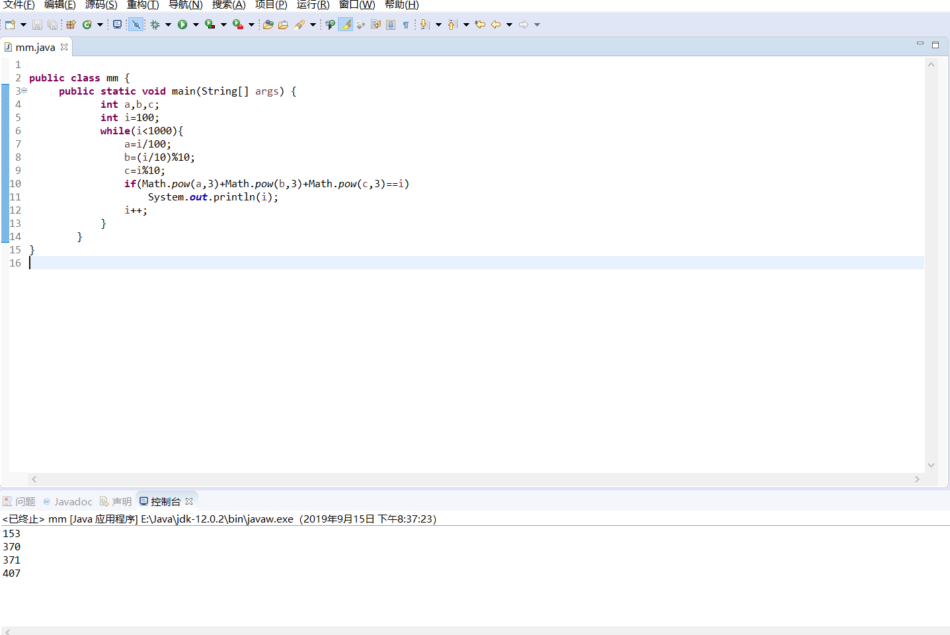Click the Next Annotation down-arrow icon
950x635 pixels.
click(424, 24)
